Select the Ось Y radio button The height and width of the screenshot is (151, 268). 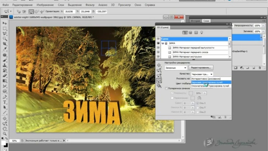(197, 107)
